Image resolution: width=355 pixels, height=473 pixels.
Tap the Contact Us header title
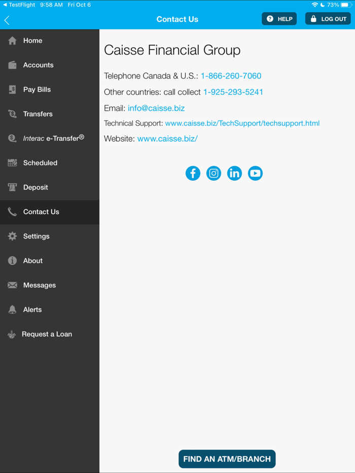177,19
